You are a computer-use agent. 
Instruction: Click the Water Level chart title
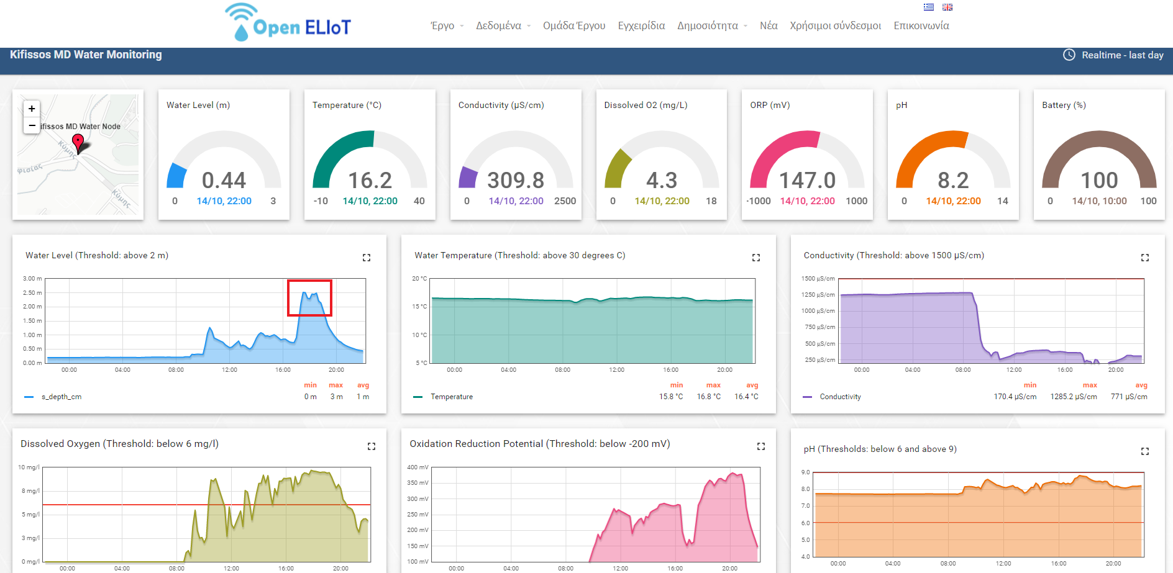click(97, 255)
